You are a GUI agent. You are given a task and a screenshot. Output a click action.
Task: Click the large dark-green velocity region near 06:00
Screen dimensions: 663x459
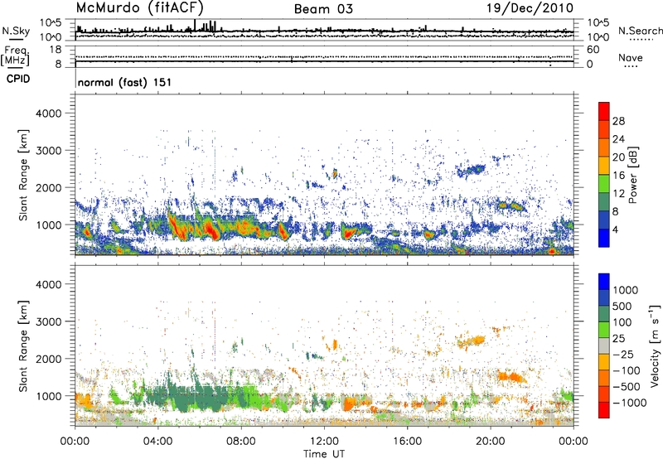pos(199,398)
